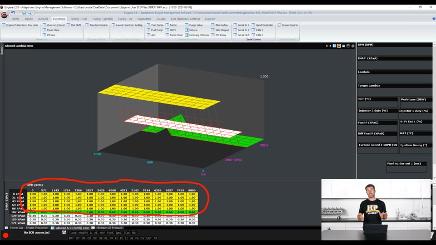This screenshot has width=436, height=245.
Task: Click the orange icon in the map toolbar
Action: click(x=339, y=46)
